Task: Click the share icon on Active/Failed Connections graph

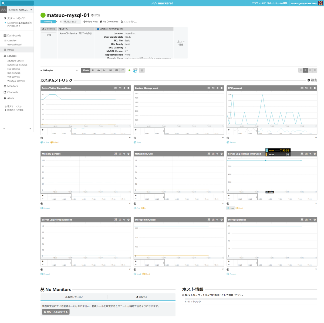Action: pyautogui.click(x=124, y=88)
